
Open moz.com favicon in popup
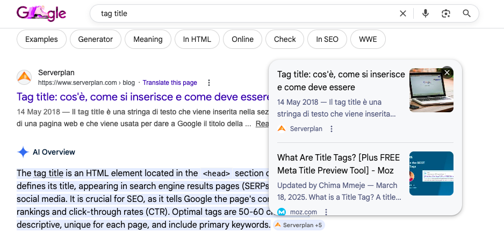pyautogui.click(x=282, y=212)
